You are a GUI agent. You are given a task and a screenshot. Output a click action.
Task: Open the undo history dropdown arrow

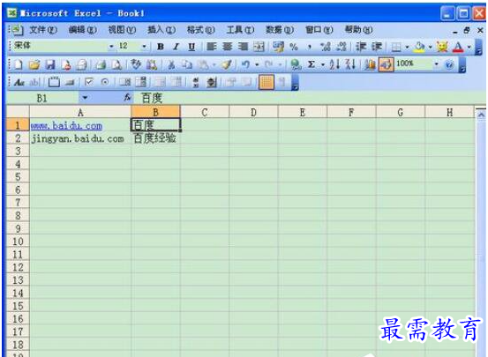257,64
